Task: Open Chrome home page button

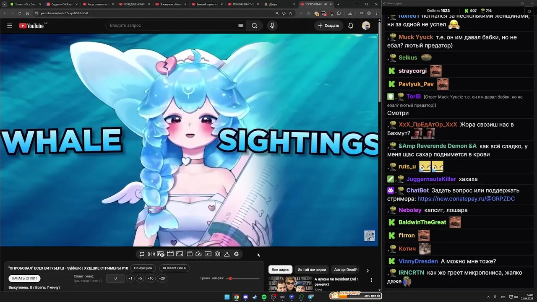Action: point(27,13)
